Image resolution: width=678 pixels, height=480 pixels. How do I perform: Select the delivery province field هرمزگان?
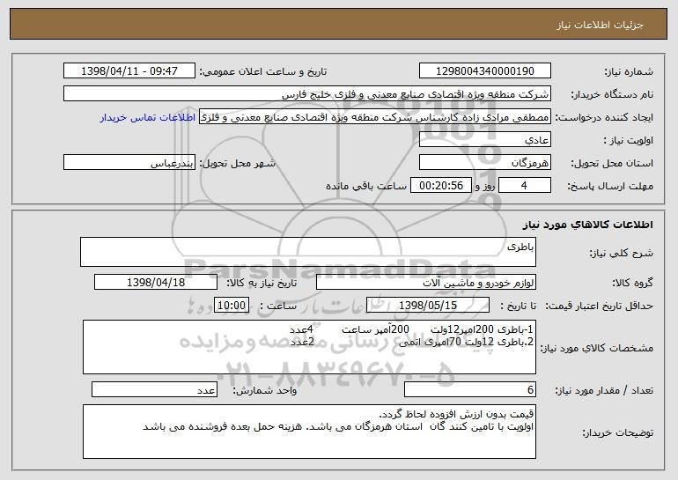484,163
